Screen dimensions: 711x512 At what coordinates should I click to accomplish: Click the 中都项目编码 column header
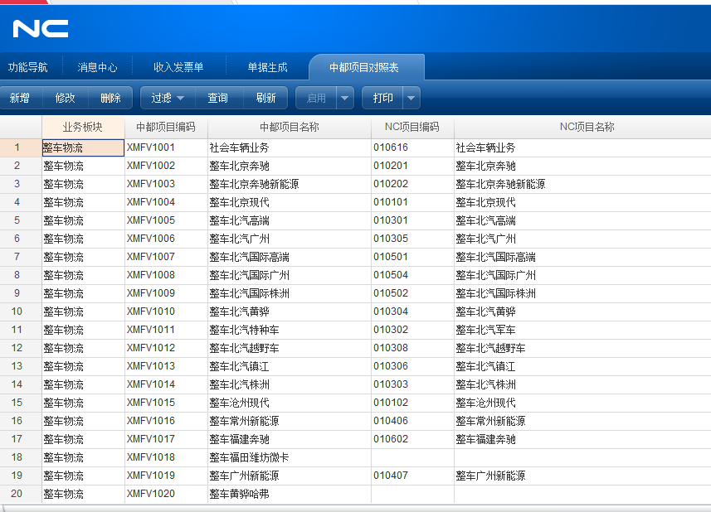[166, 128]
